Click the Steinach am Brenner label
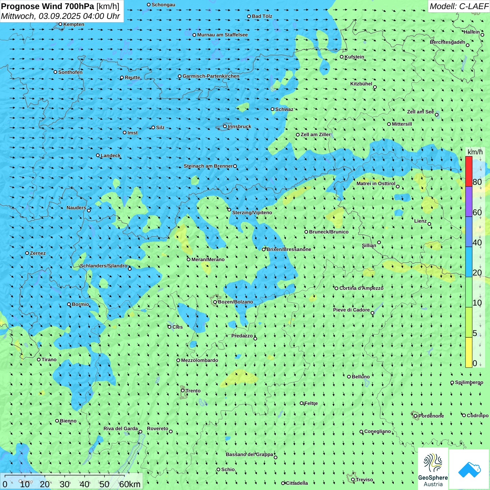 (x=208, y=166)
